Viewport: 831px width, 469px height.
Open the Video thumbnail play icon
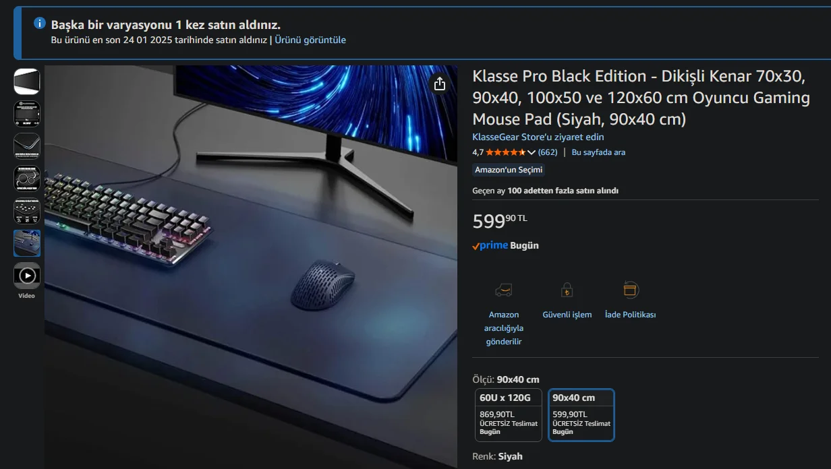click(x=27, y=276)
